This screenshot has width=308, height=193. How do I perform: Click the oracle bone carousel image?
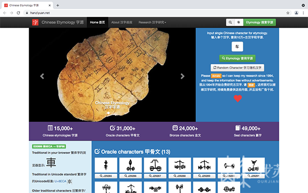[112, 75]
